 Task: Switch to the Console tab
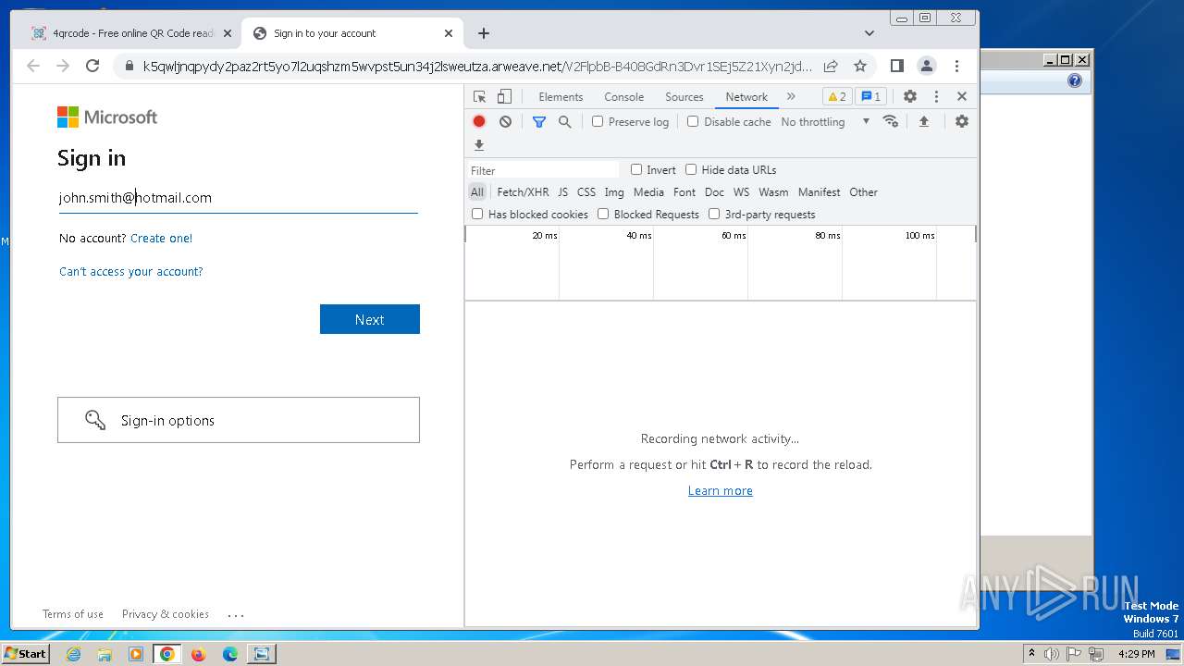pos(624,96)
